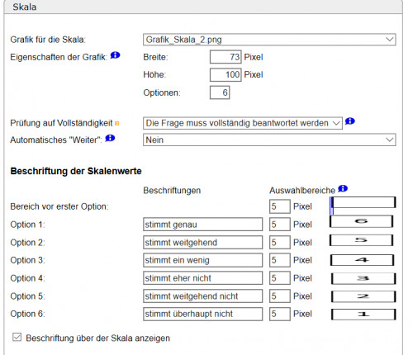Edit Option 4 label stimmt eher nicht
Image resolution: width=413 pixels, height=355 pixels.
203,278
